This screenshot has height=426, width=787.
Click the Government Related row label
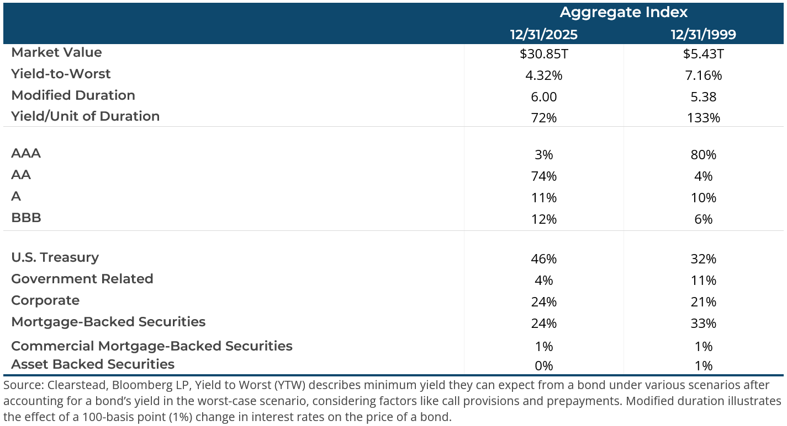(82, 279)
